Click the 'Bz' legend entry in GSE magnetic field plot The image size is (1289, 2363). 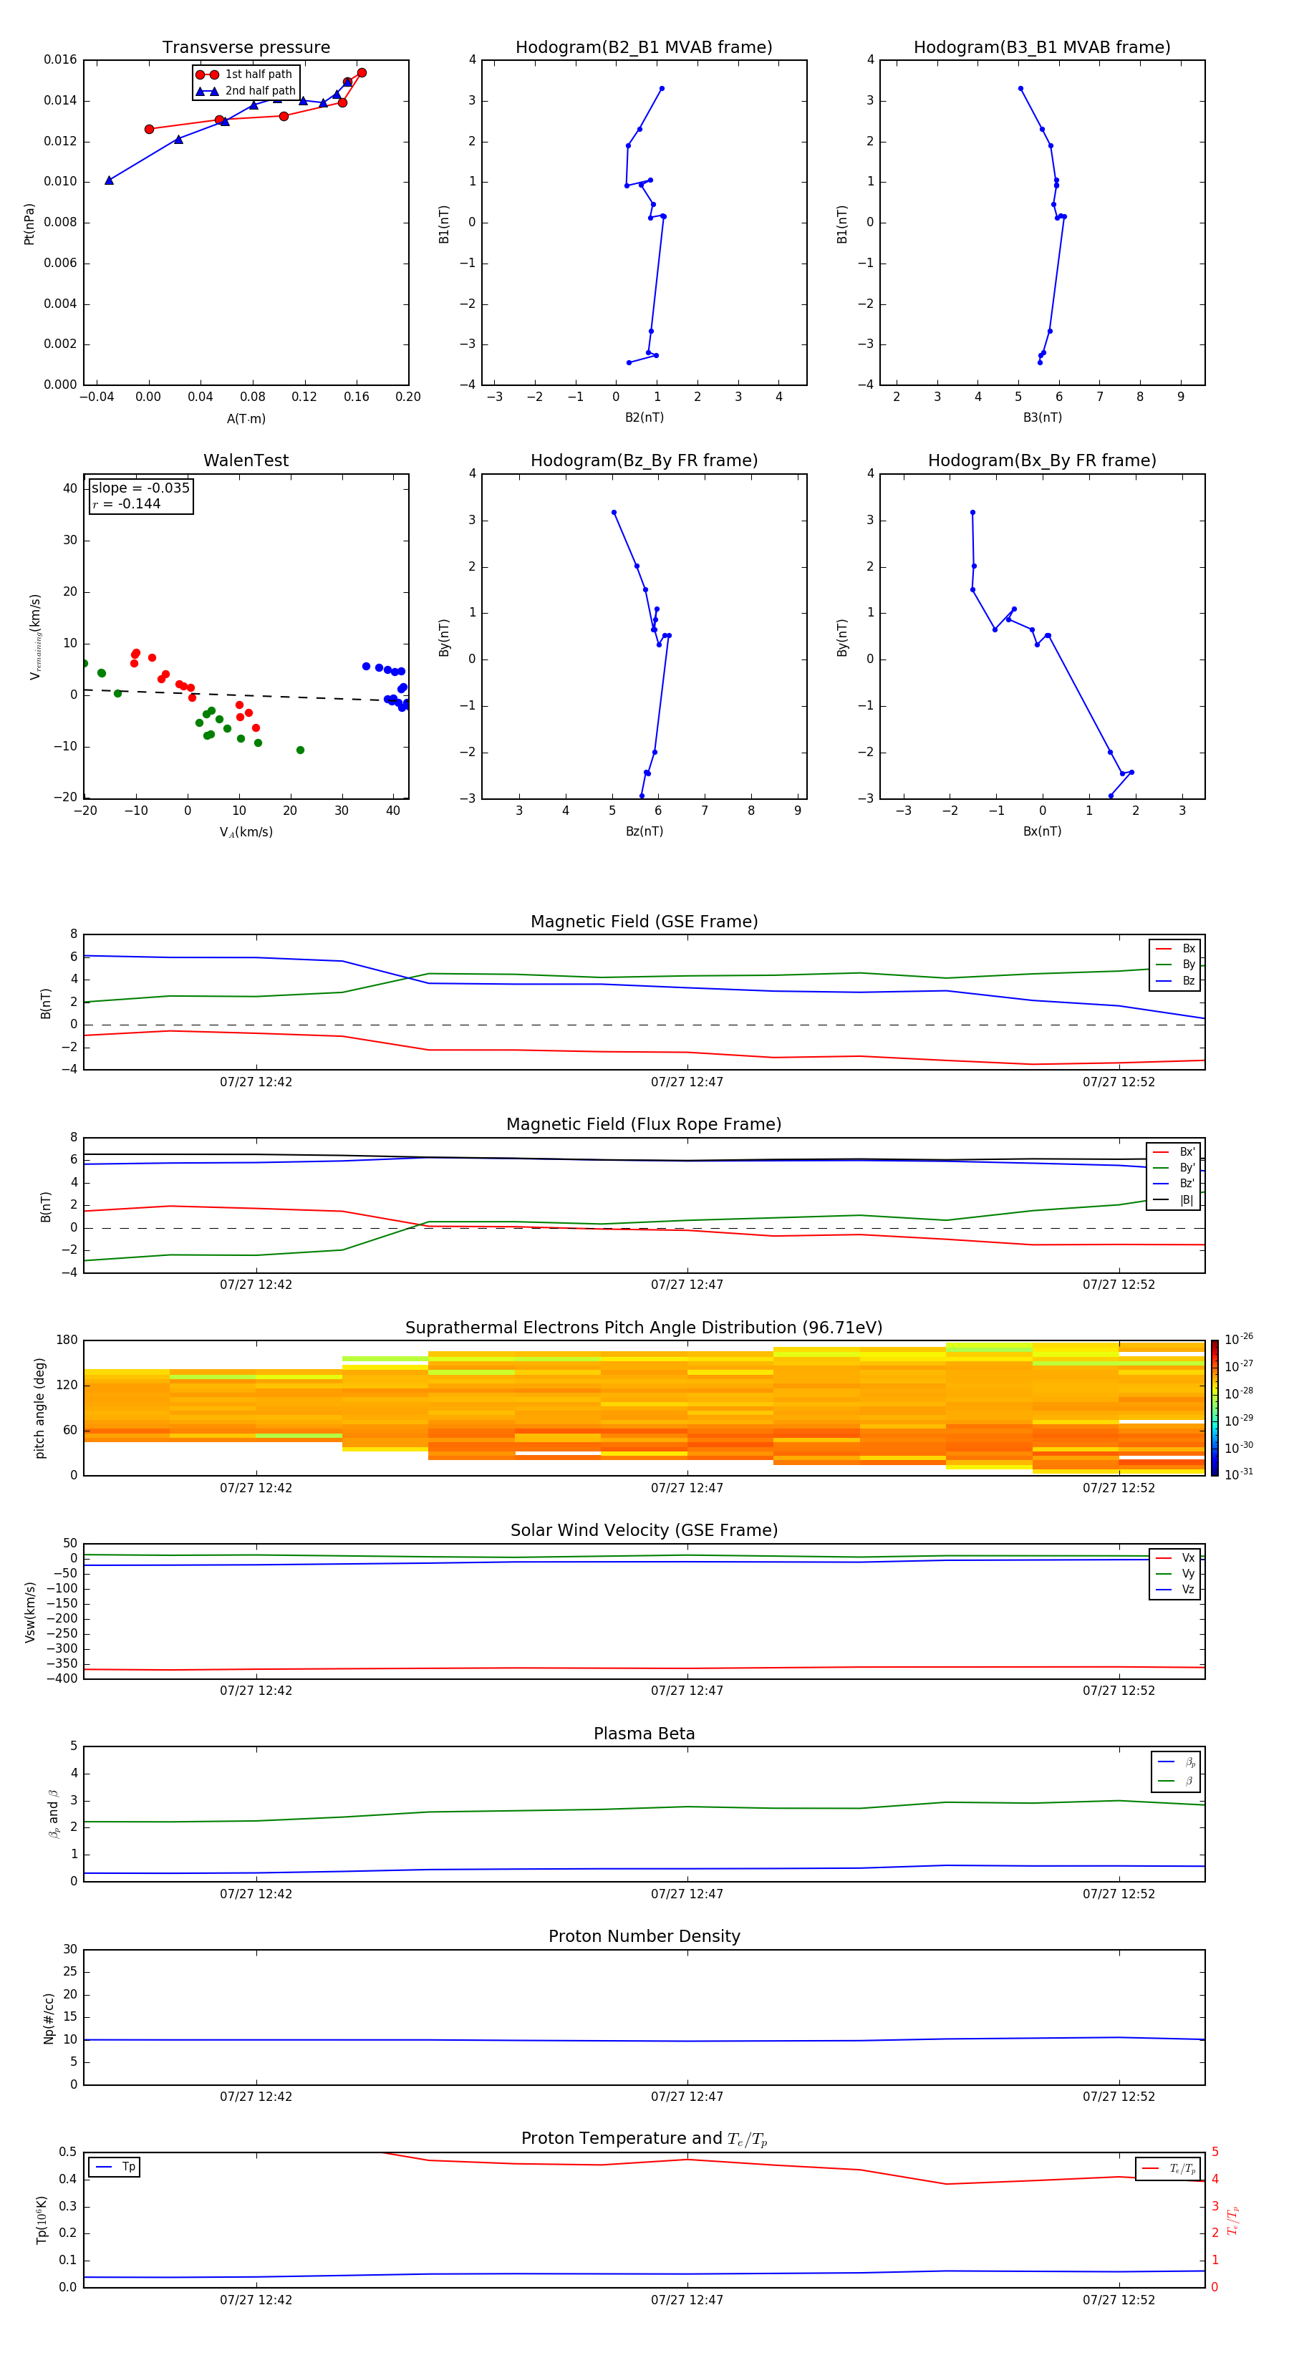[x=1175, y=980]
